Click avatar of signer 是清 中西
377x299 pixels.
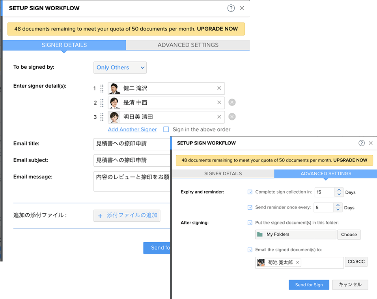(114, 103)
